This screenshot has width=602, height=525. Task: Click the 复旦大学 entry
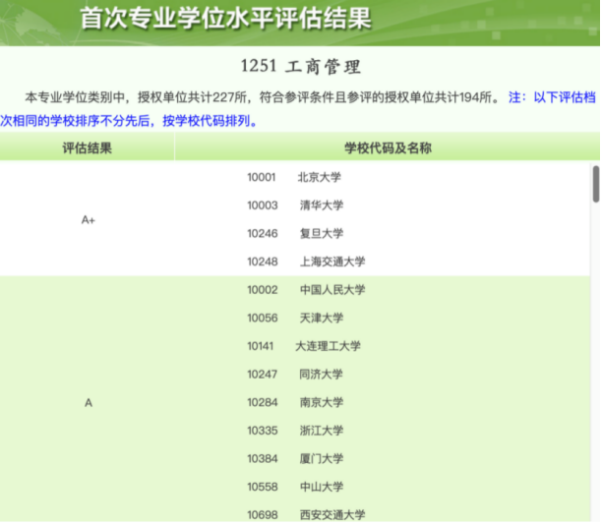pos(322,233)
